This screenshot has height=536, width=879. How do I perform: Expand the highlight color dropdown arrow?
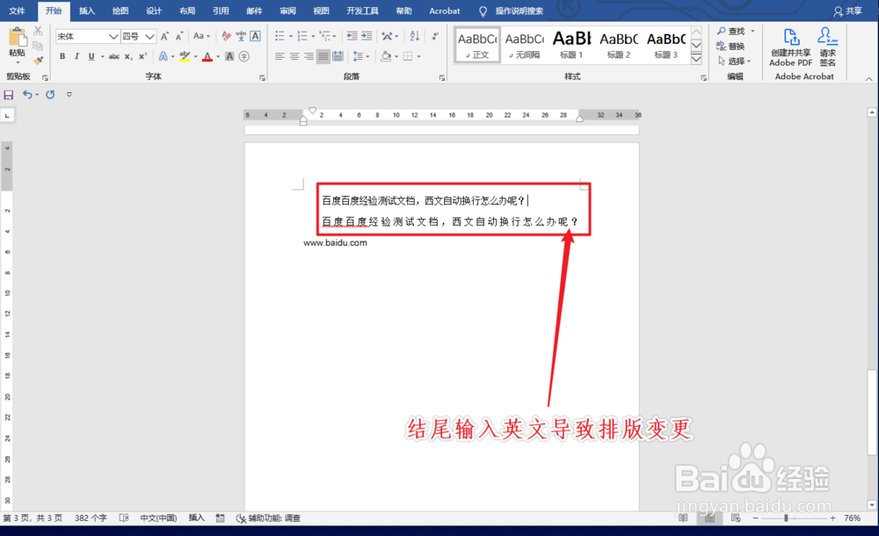click(x=196, y=56)
